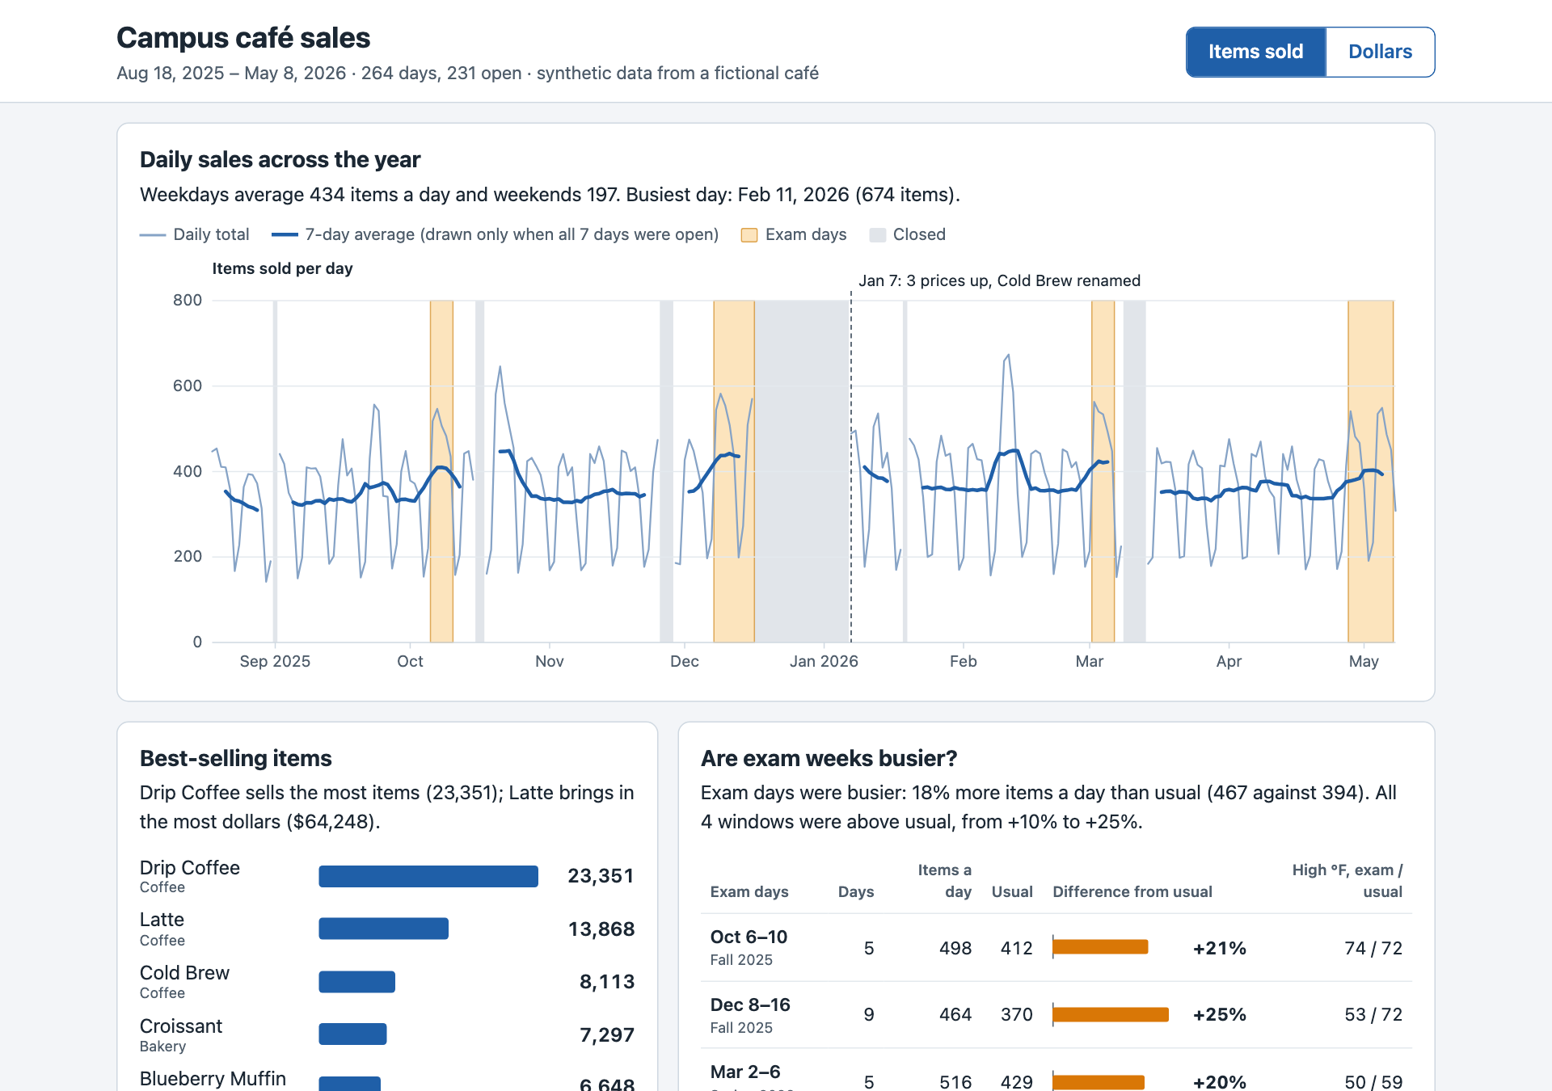Click the Dec 8–16 exam row
The width and height of the screenshot is (1552, 1091).
click(x=1056, y=1015)
